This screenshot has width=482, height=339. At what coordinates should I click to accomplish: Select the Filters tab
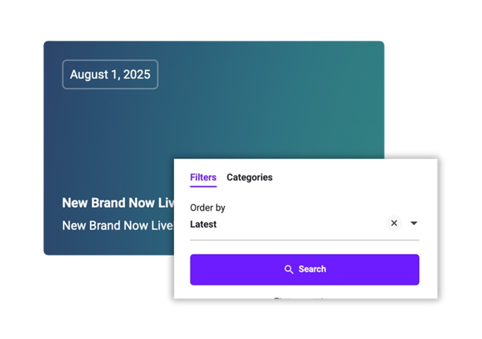coord(203,177)
